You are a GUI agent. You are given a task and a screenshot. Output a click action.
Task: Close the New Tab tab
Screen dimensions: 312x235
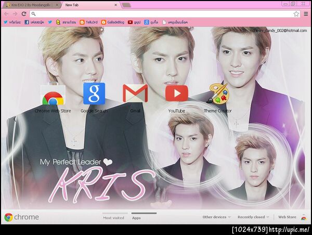click(115, 5)
